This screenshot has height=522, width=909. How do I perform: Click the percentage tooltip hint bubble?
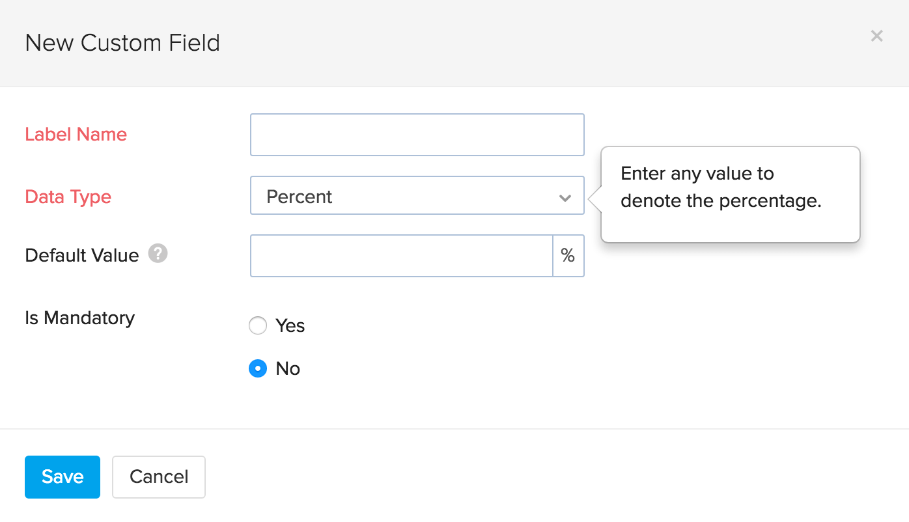coord(729,194)
